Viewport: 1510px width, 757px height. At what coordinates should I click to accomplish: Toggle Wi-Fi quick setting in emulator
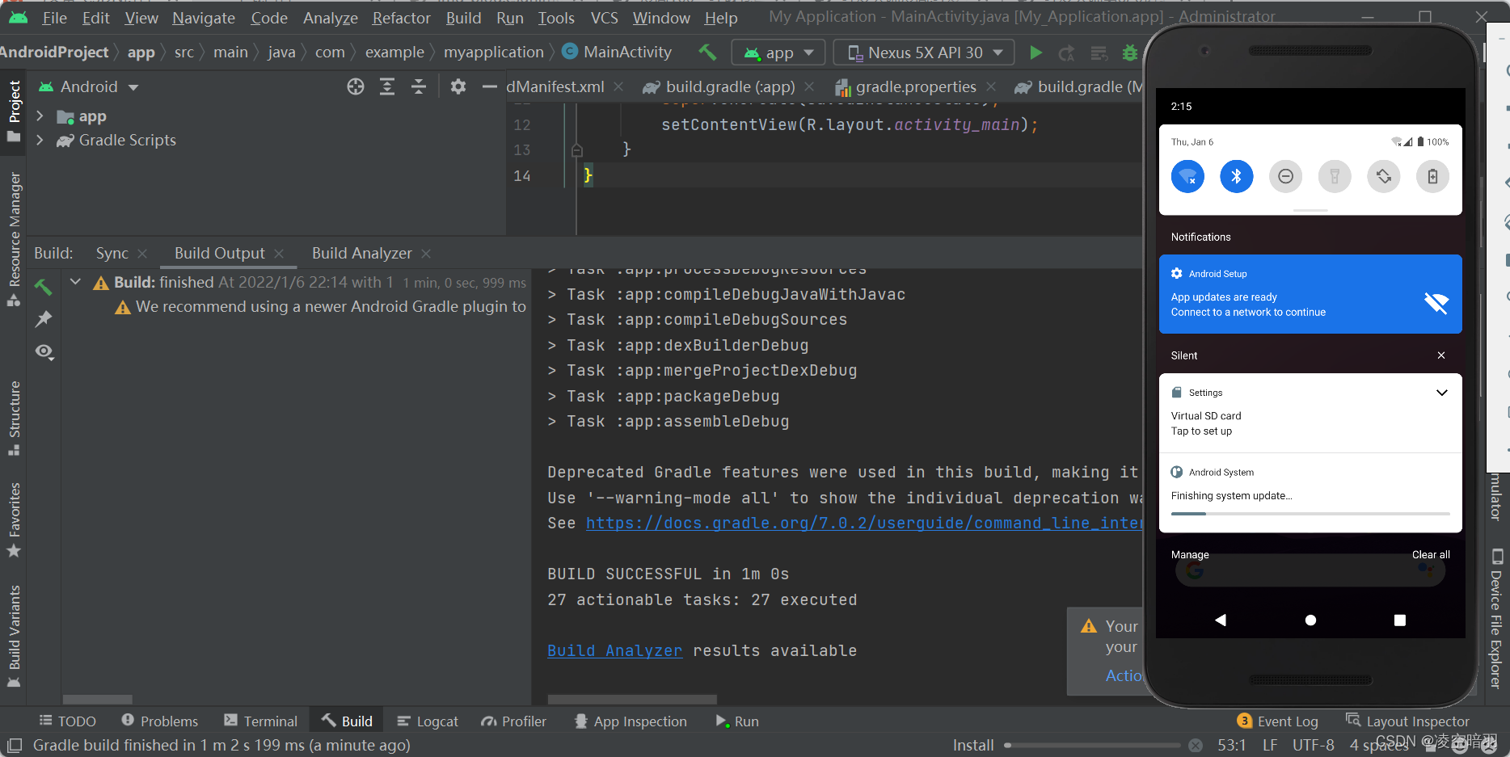click(1187, 176)
